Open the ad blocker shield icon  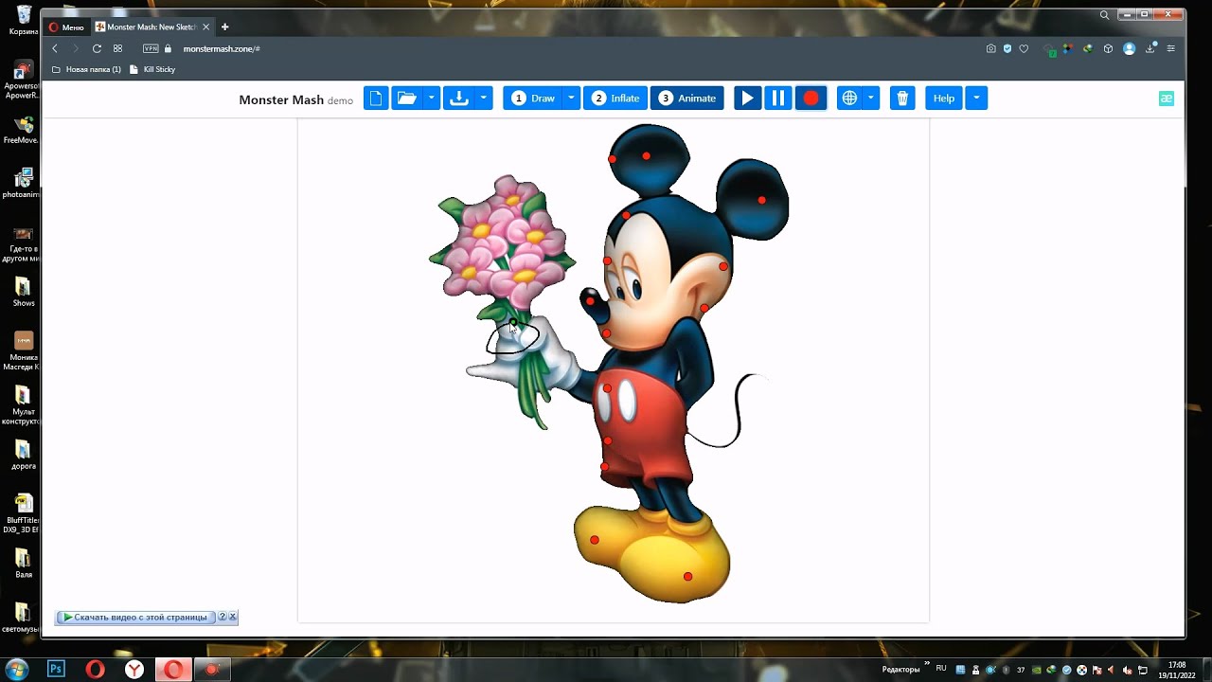1007,48
